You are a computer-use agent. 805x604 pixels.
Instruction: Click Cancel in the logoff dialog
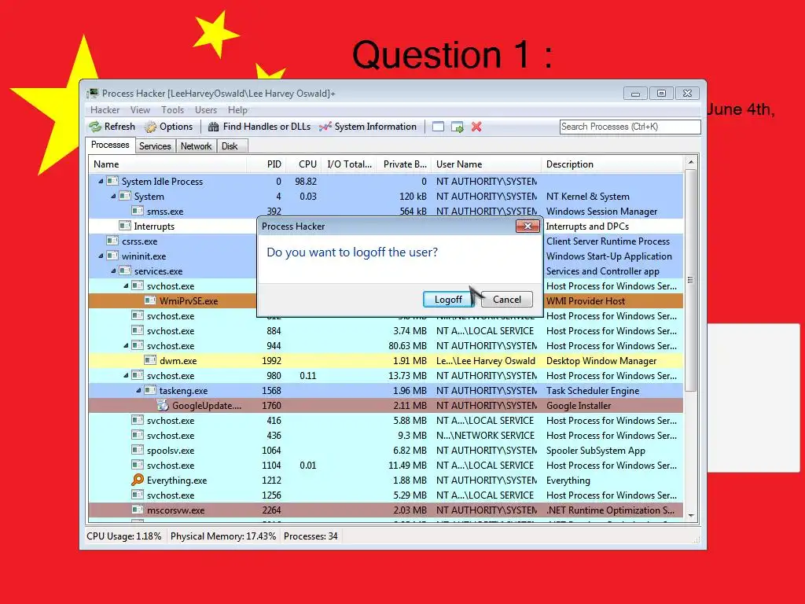tap(507, 300)
